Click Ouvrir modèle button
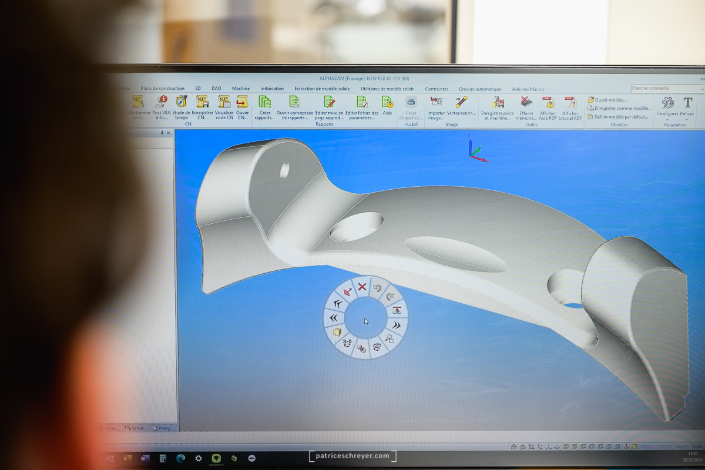The width and height of the screenshot is (705, 470). click(x=607, y=100)
